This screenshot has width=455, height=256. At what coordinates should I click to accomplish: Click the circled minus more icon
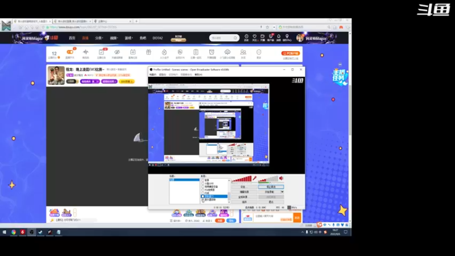pos(259,52)
